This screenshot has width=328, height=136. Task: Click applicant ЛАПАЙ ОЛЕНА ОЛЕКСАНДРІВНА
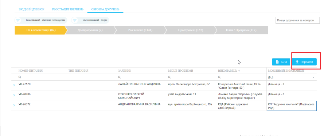(x=139, y=84)
